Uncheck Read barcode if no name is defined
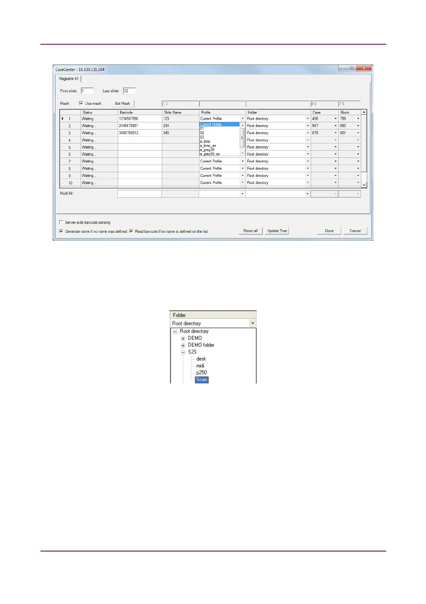This screenshot has height=604, width=426. coord(131,231)
